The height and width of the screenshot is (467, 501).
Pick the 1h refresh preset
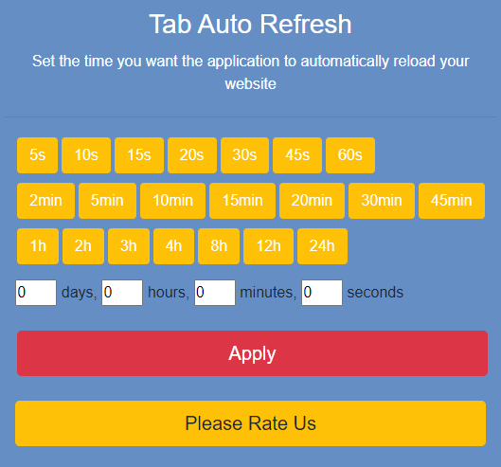pyautogui.click(x=38, y=246)
